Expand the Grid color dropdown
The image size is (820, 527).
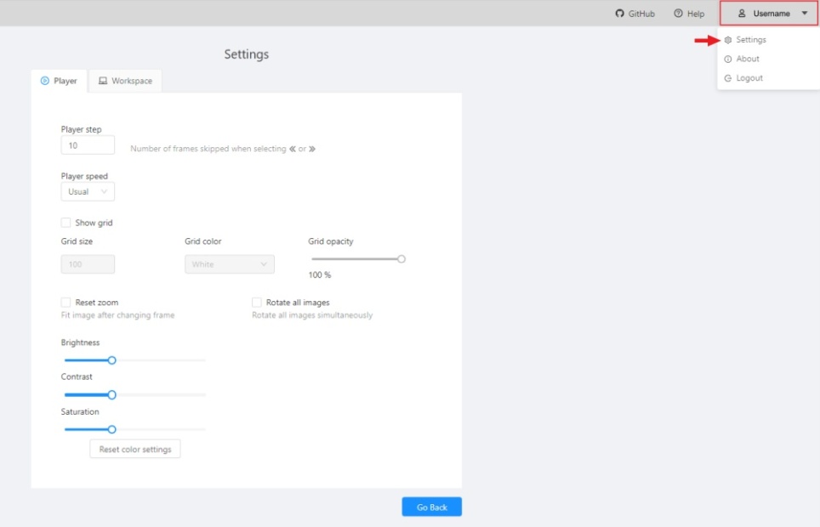coord(230,264)
